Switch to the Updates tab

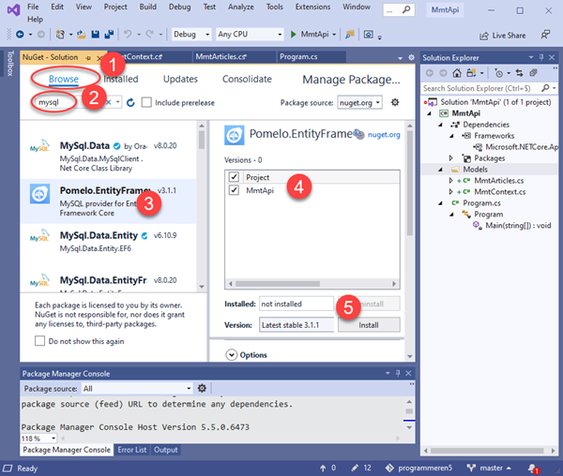coord(180,79)
